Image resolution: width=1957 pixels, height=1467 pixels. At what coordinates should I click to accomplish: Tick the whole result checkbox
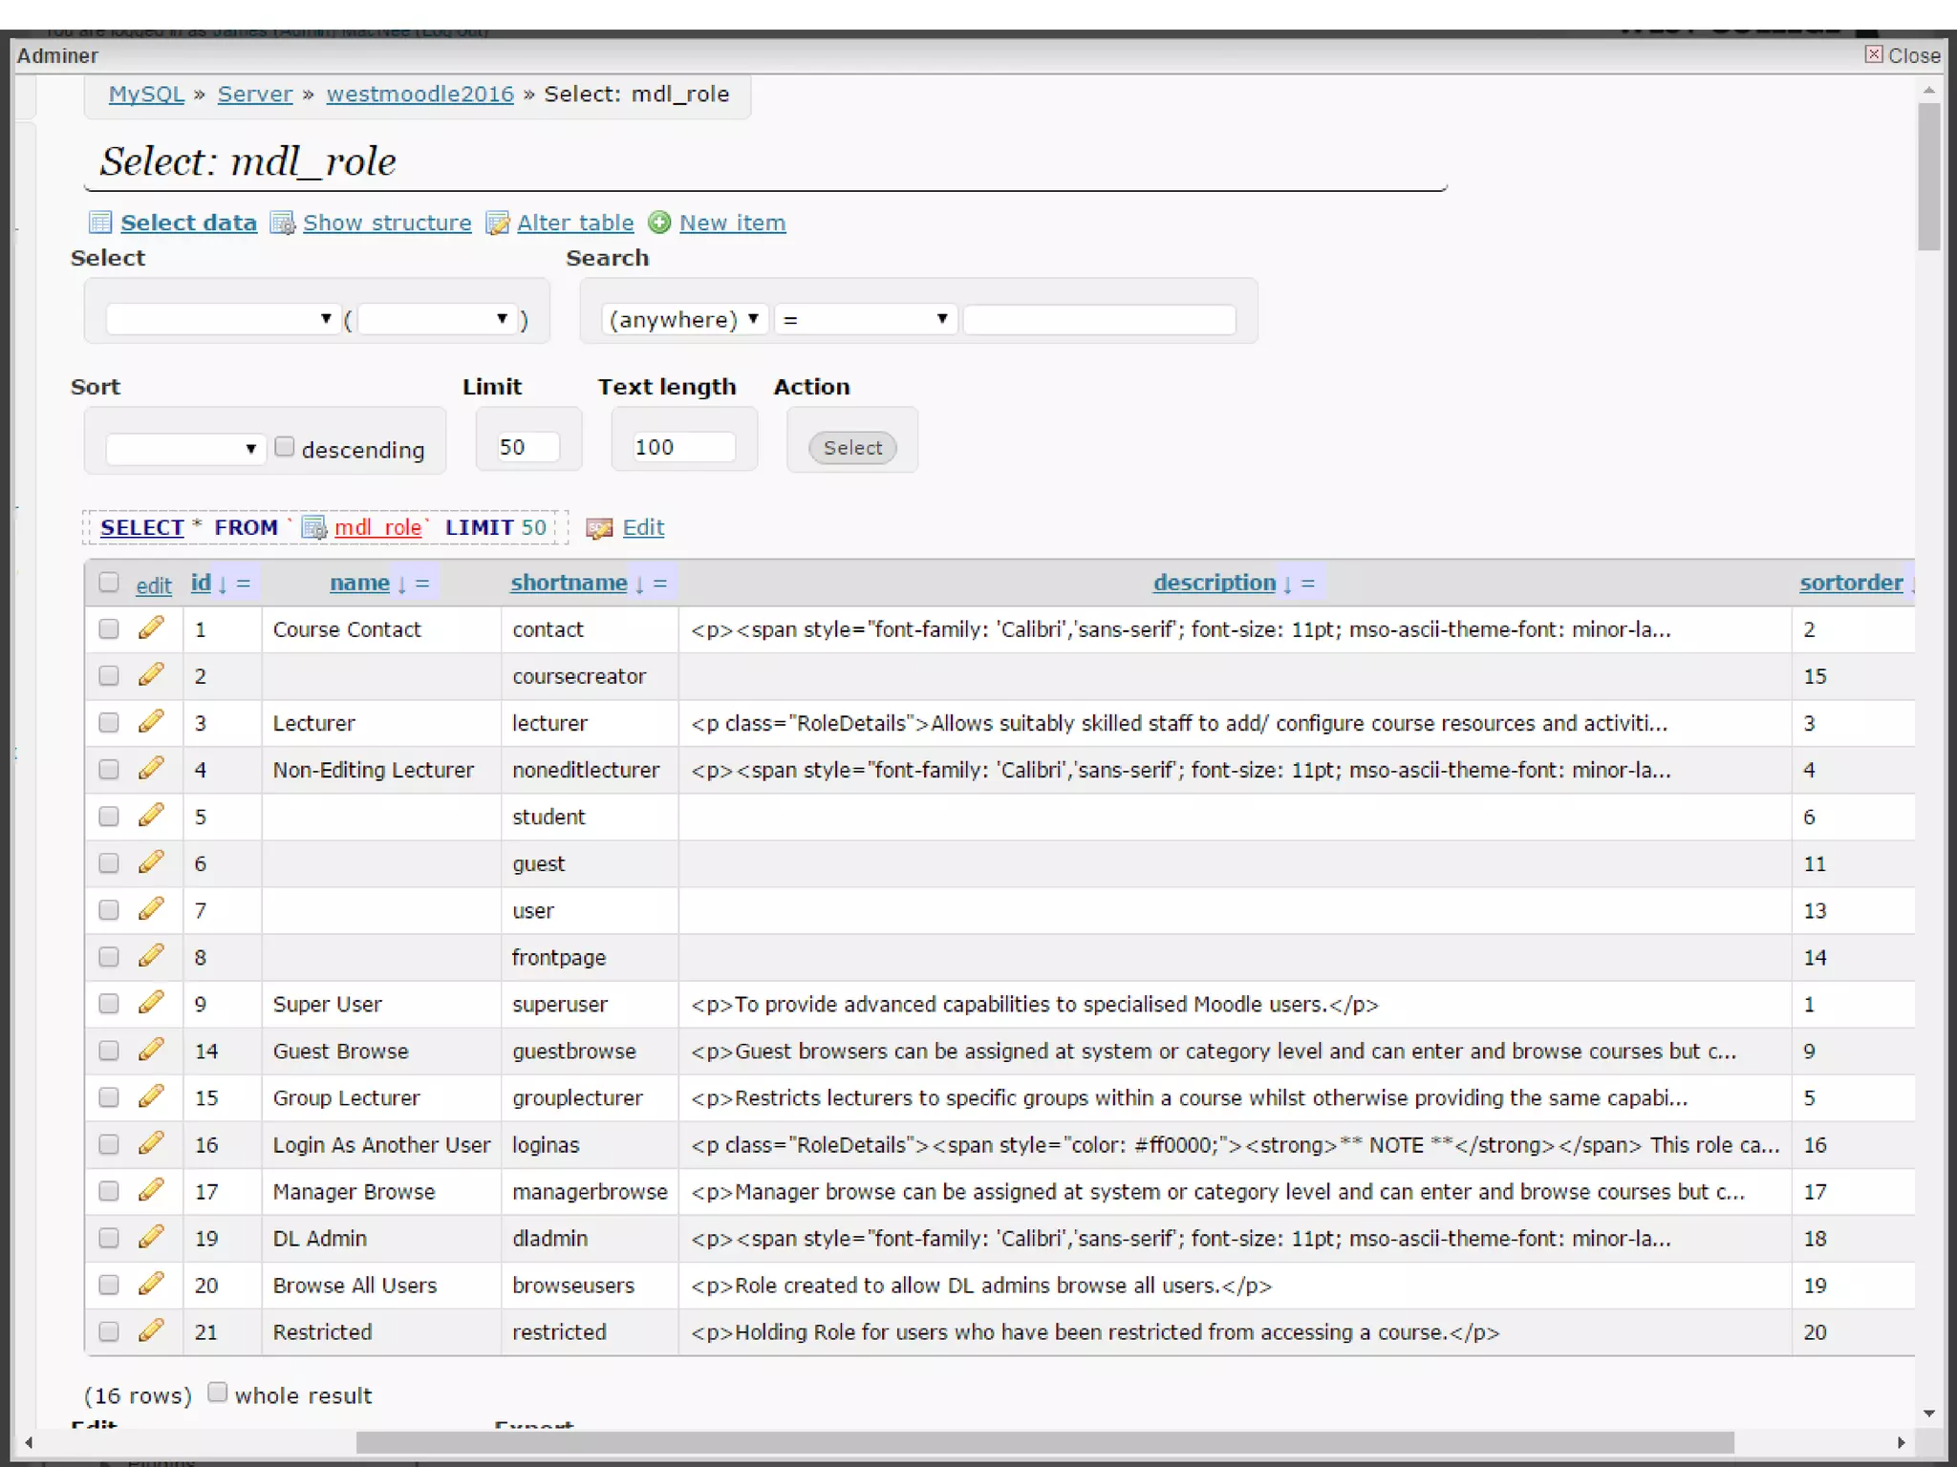tap(218, 1393)
